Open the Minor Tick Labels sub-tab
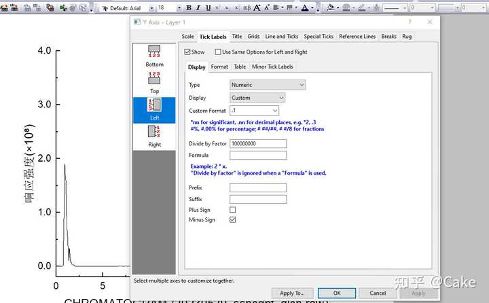The image size is (489, 303). [x=272, y=67]
